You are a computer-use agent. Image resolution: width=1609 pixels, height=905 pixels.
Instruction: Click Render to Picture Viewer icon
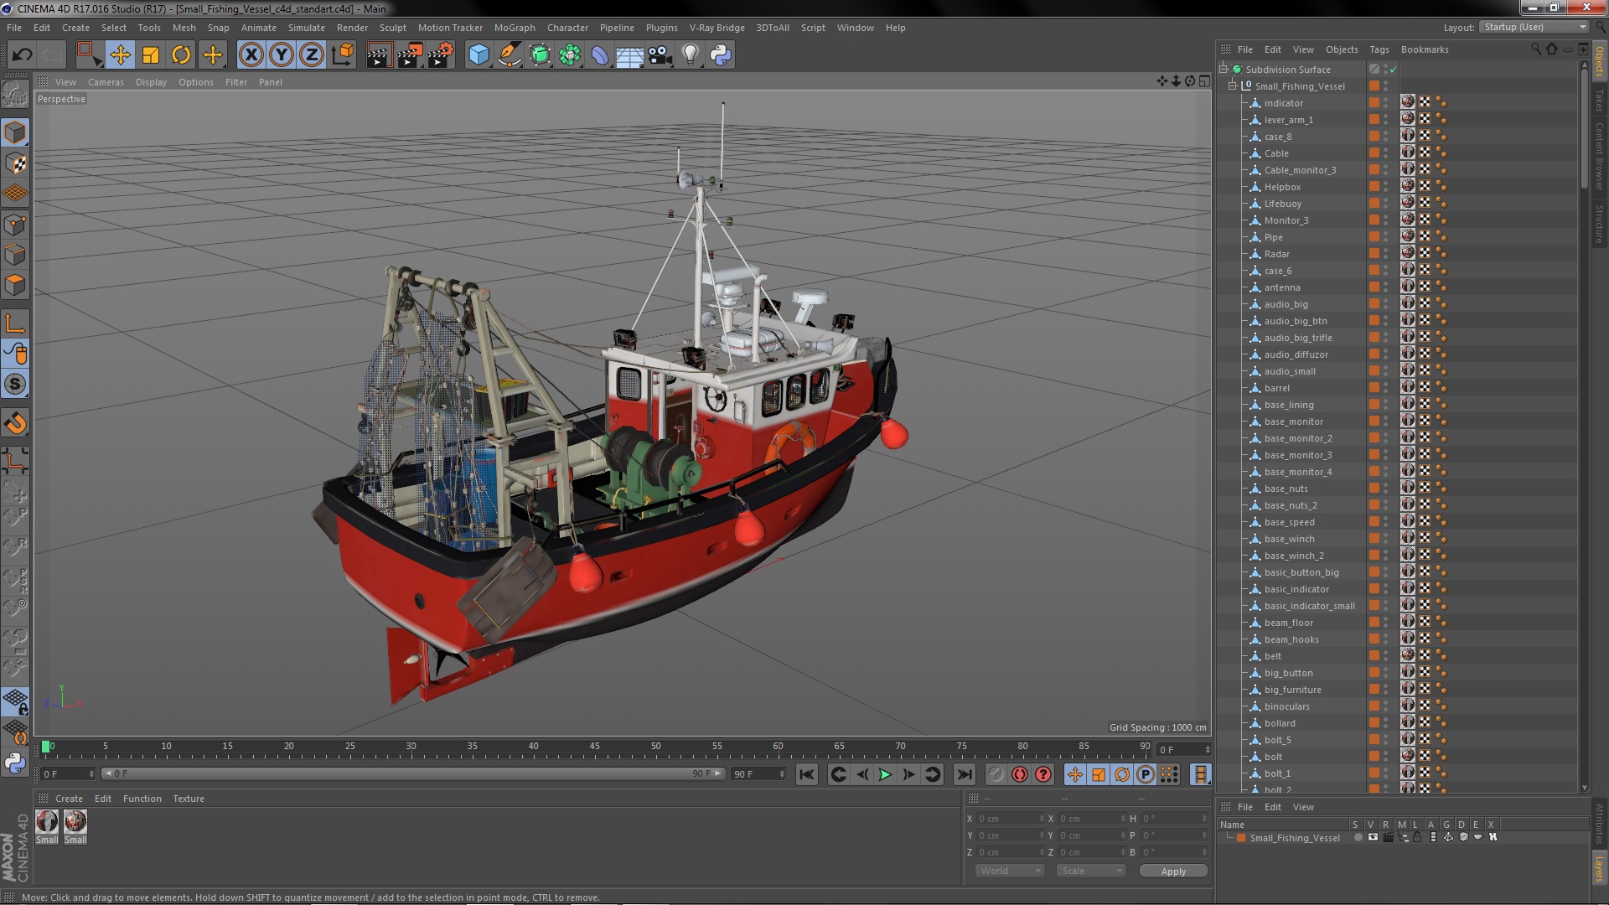click(410, 55)
